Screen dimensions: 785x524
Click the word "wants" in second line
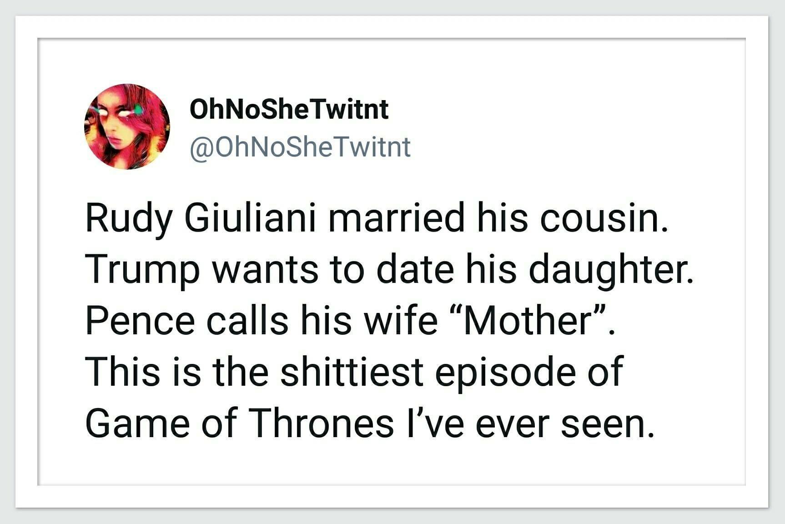265,269
